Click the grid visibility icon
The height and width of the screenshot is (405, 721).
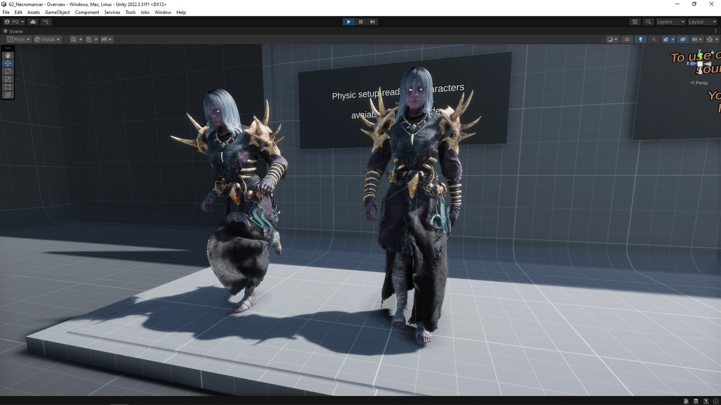(73, 39)
